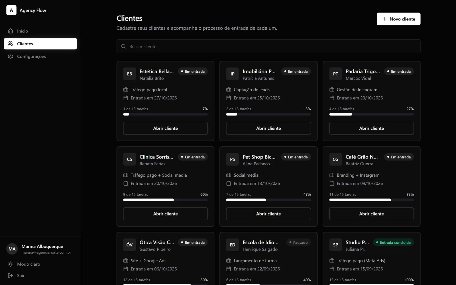Image resolution: width=456 pixels, height=285 pixels.
Task: Open Café Grão with Abrir cliente
Action: pos(371,214)
